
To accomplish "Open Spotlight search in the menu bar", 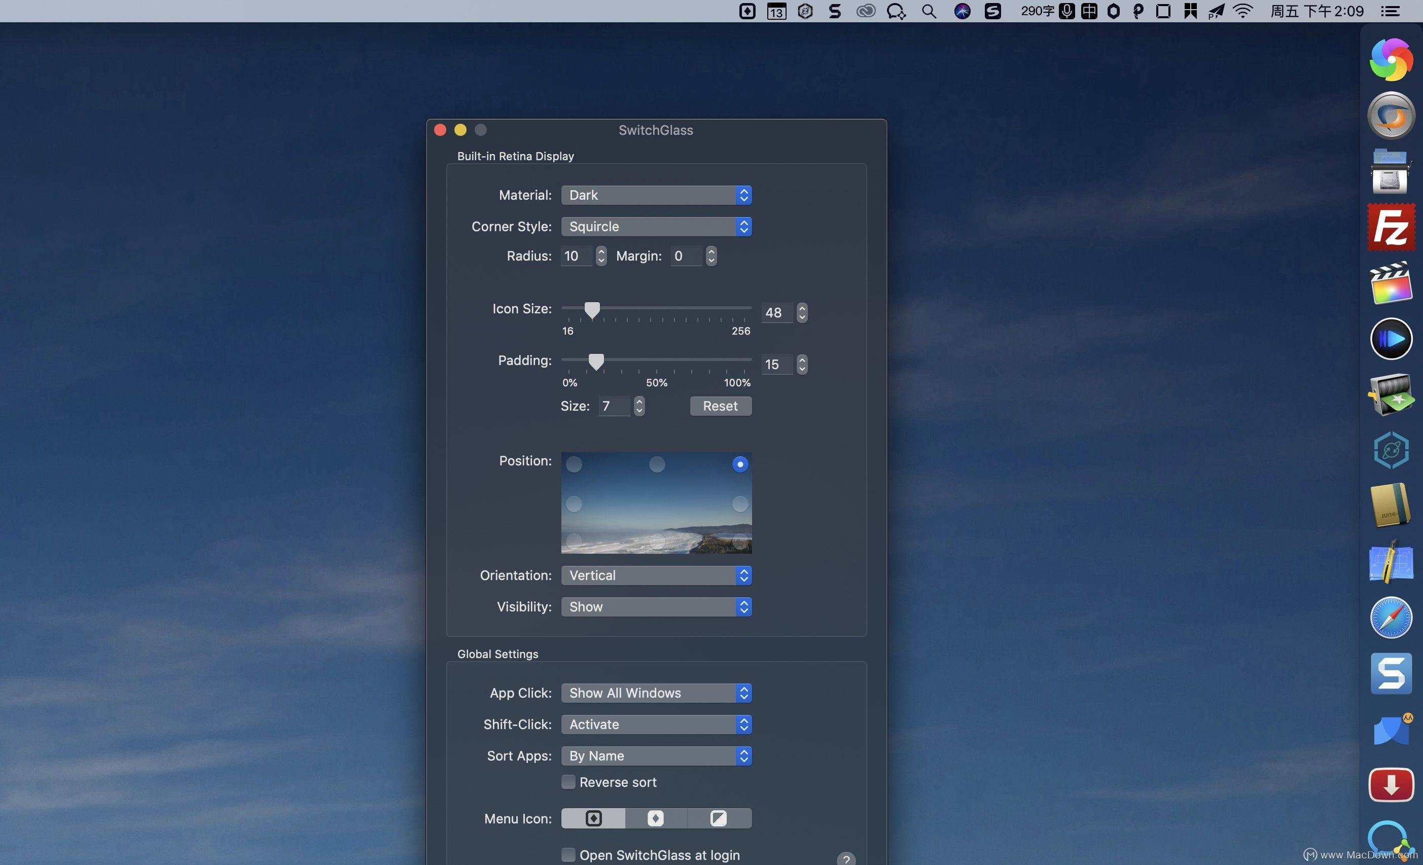I will pyautogui.click(x=929, y=11).
